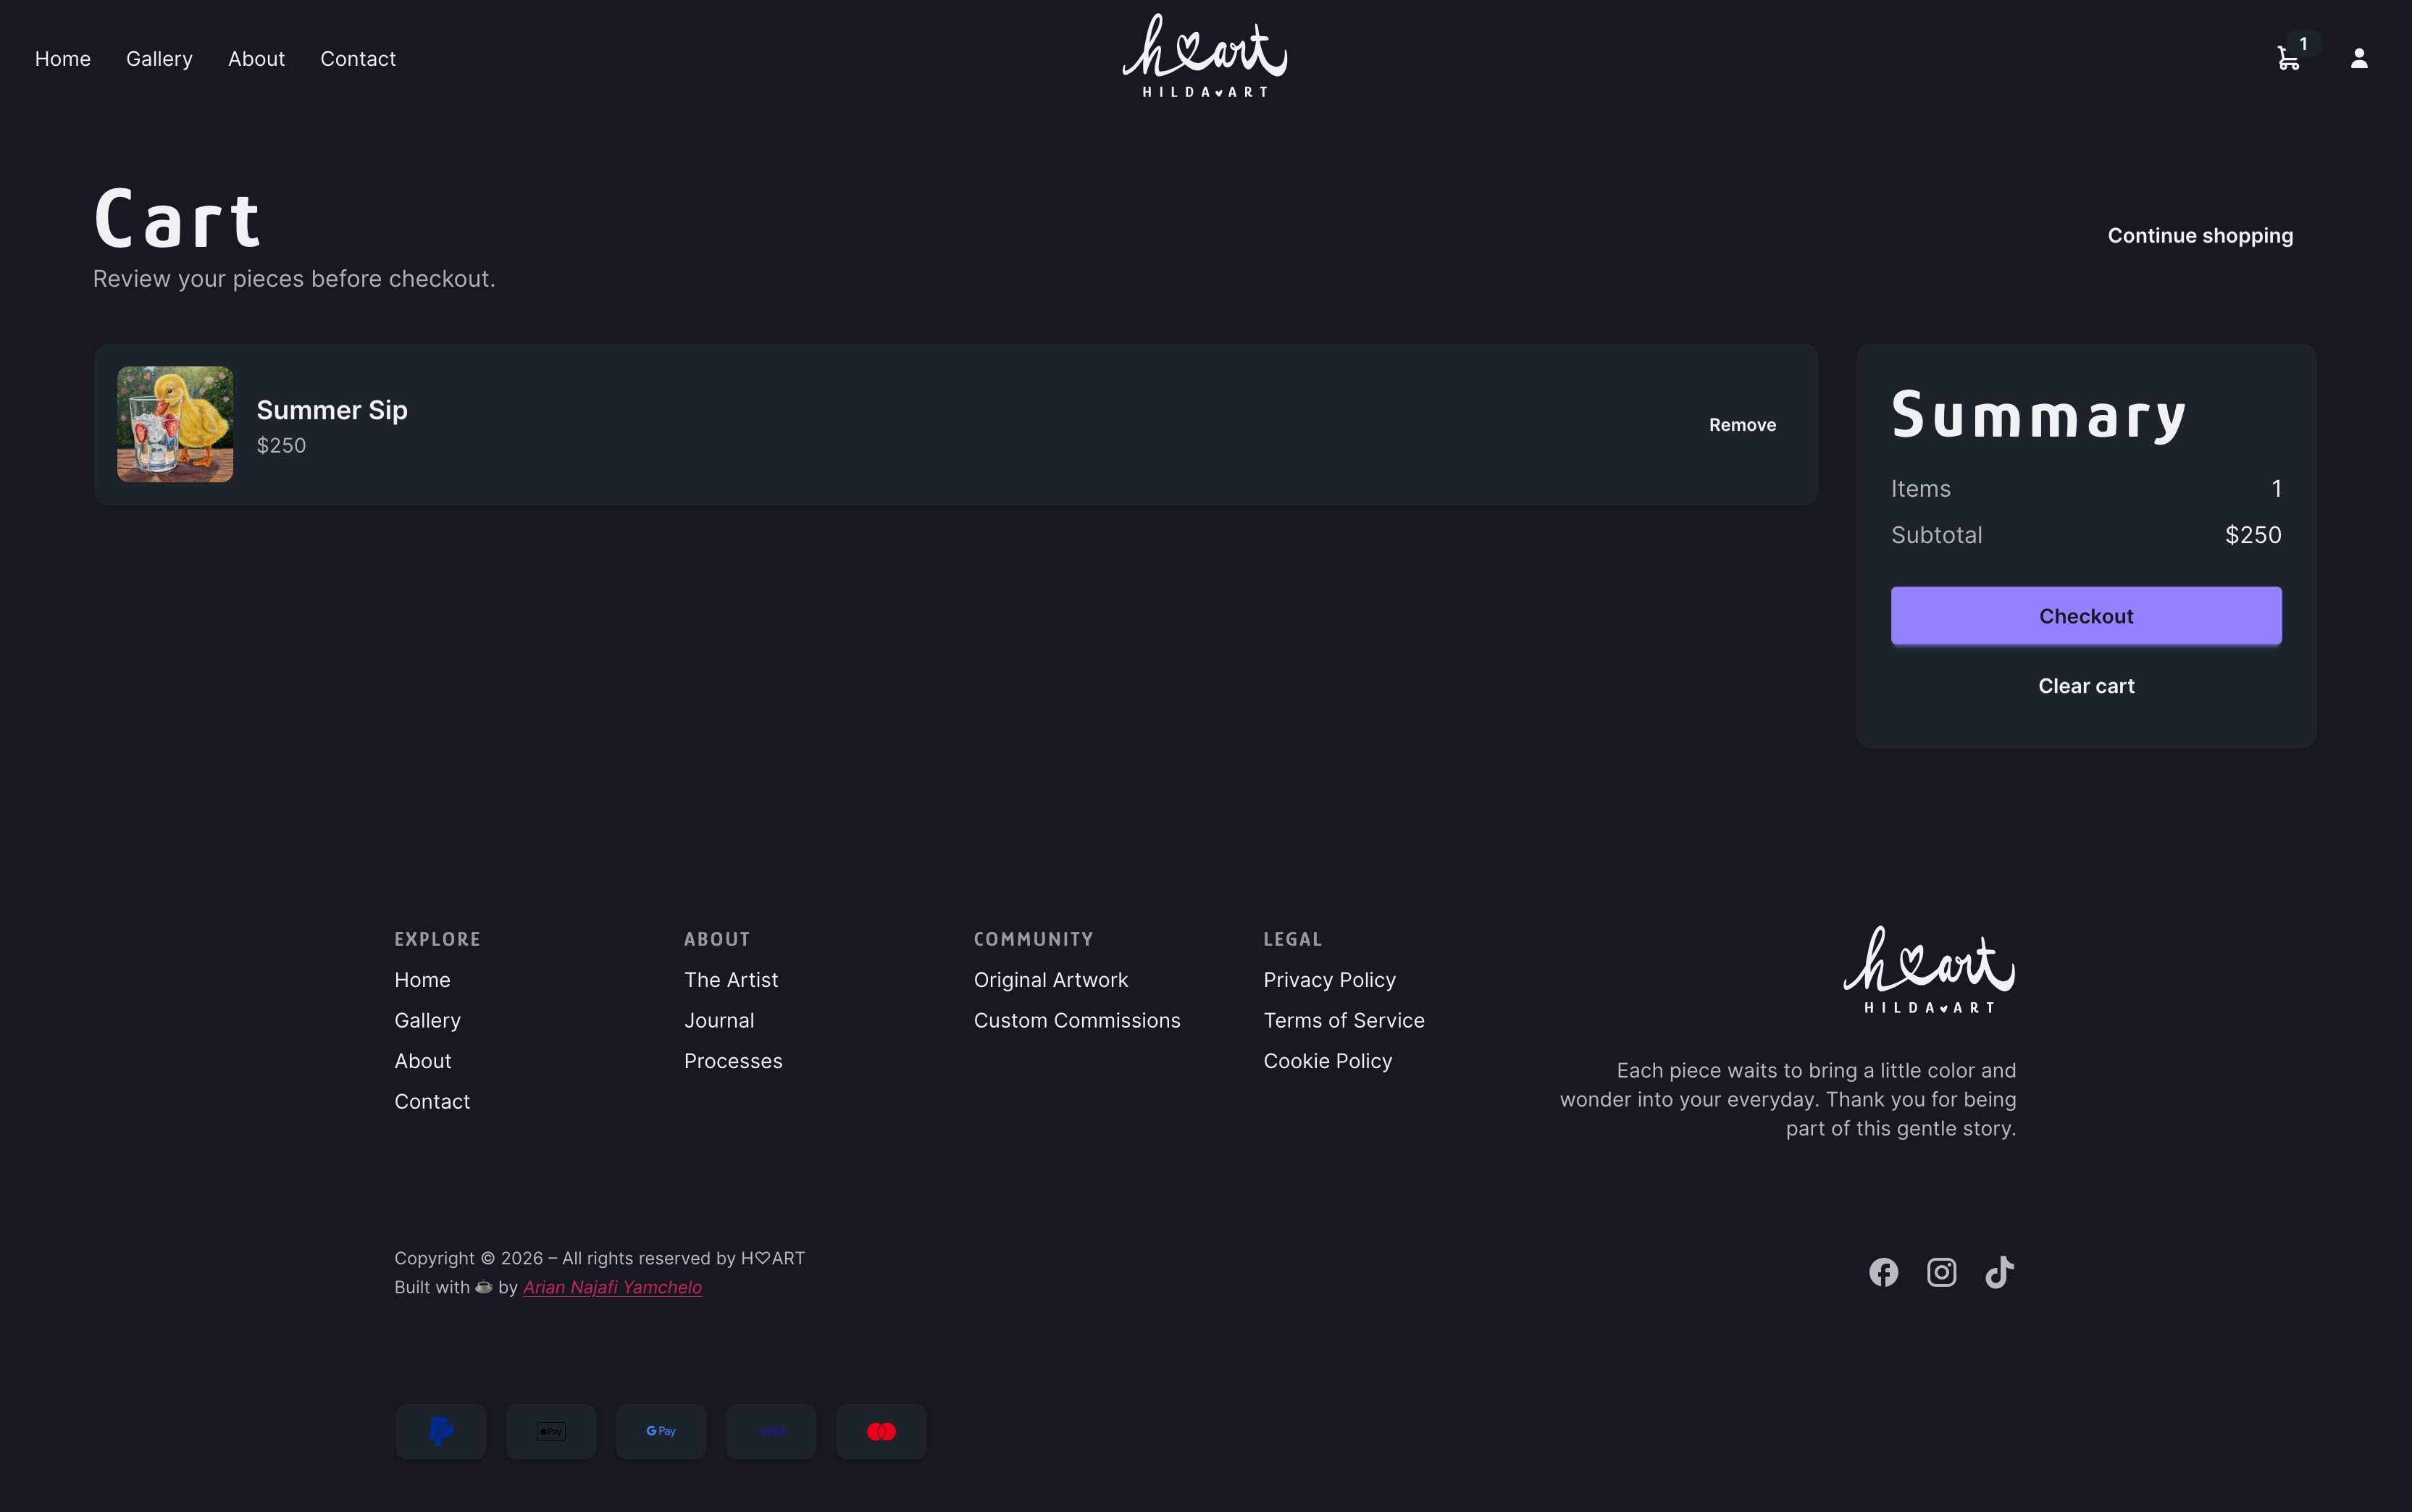Click the Google Pay payment badge

(x=661, y=1431)
